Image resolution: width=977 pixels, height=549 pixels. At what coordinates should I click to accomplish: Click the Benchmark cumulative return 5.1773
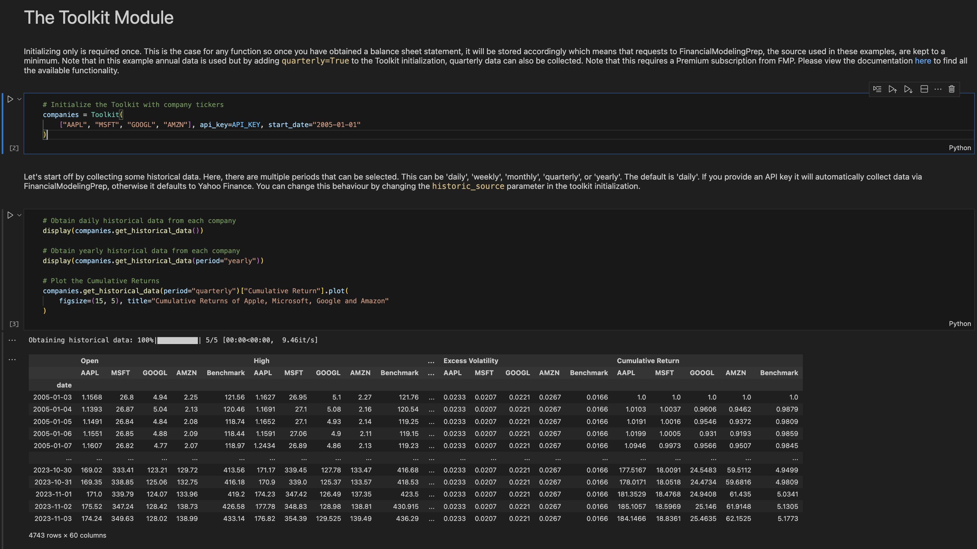click(x=788, y=518)
